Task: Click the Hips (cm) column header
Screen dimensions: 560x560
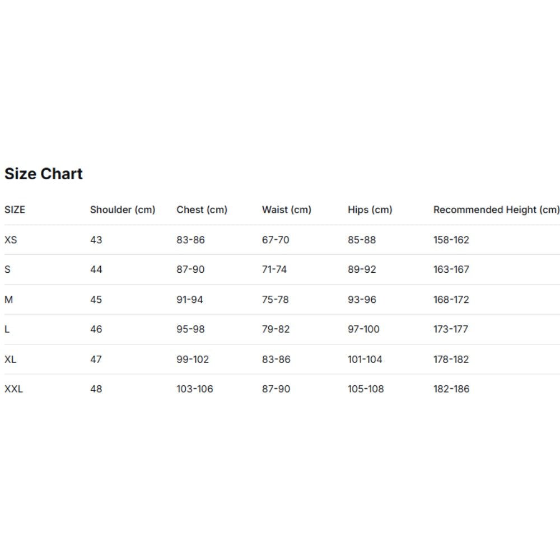Action: click(370, 210)
